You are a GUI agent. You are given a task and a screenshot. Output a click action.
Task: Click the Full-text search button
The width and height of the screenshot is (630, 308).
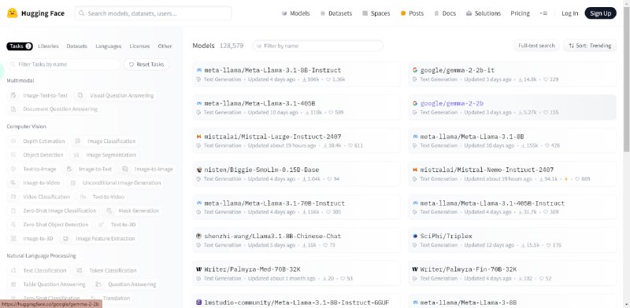coord(536,46)
